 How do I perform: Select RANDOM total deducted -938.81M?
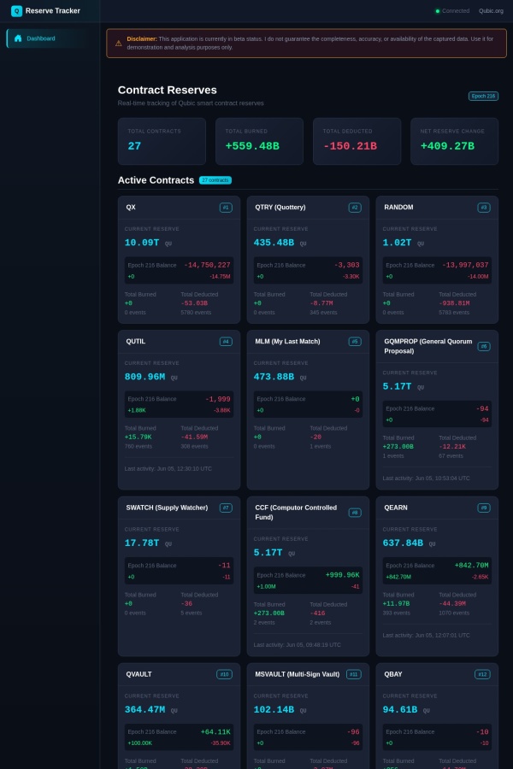point(454,303)
